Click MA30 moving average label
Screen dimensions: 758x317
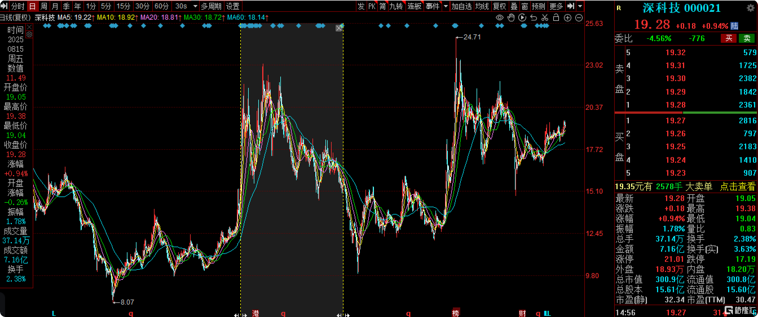204,18
